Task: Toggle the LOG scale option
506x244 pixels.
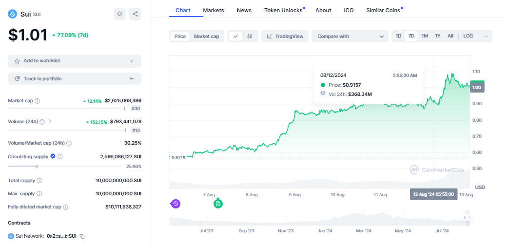Action: click(x=468, y=36)
